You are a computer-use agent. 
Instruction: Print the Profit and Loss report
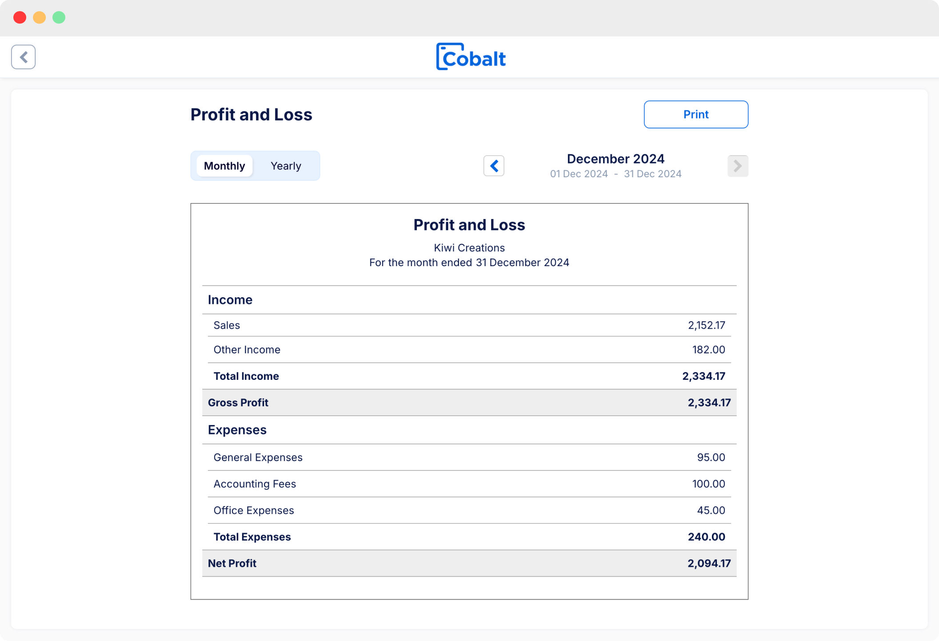pyautogui.click(x=695, y=114)
